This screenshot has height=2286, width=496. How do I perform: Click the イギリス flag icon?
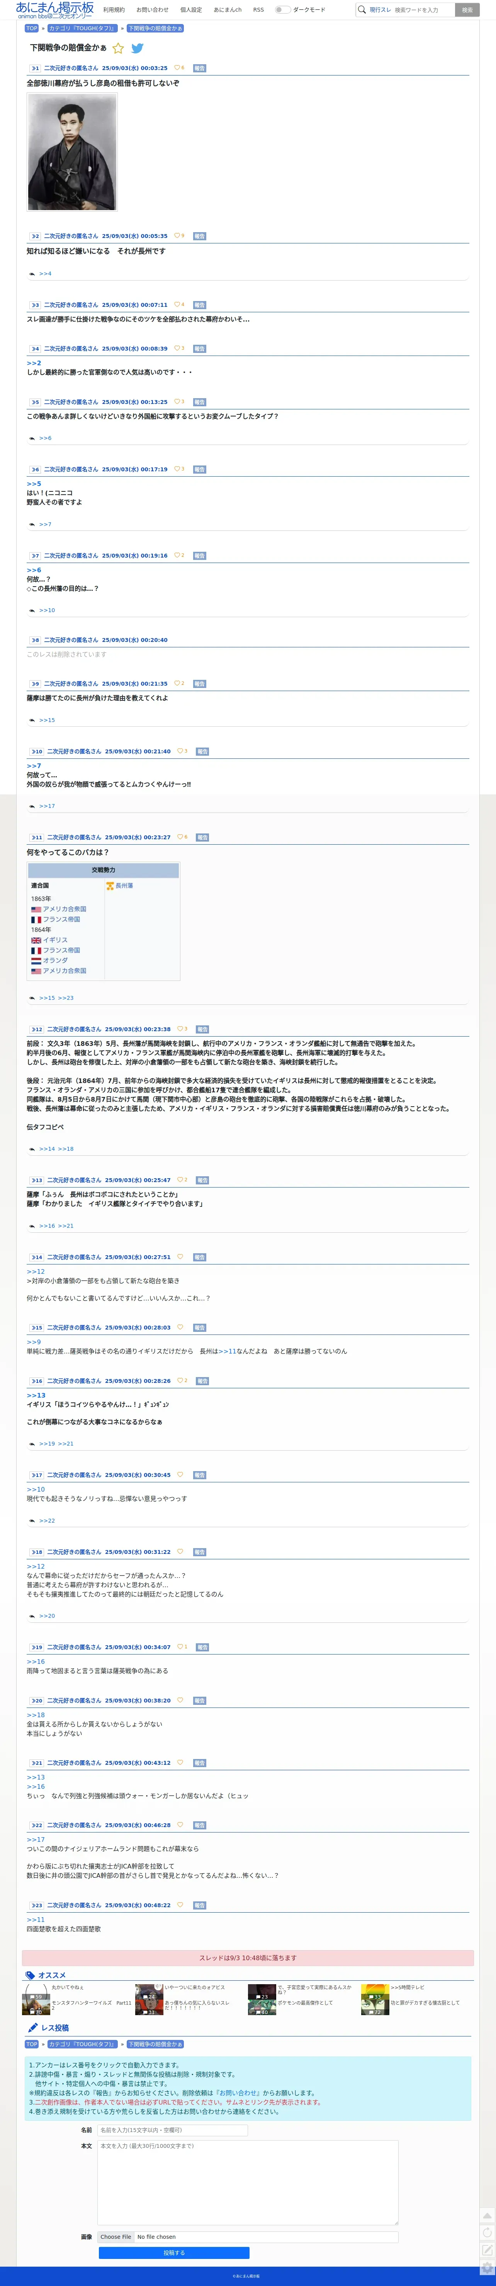(x=36, y=941)
